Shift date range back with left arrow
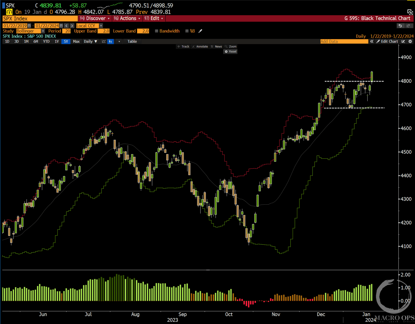 [67, 26]
